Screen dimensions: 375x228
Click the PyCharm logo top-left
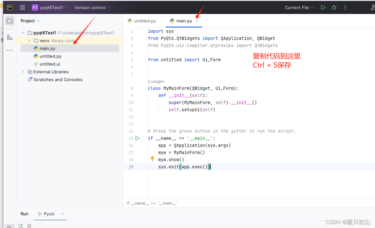[9, 7]
